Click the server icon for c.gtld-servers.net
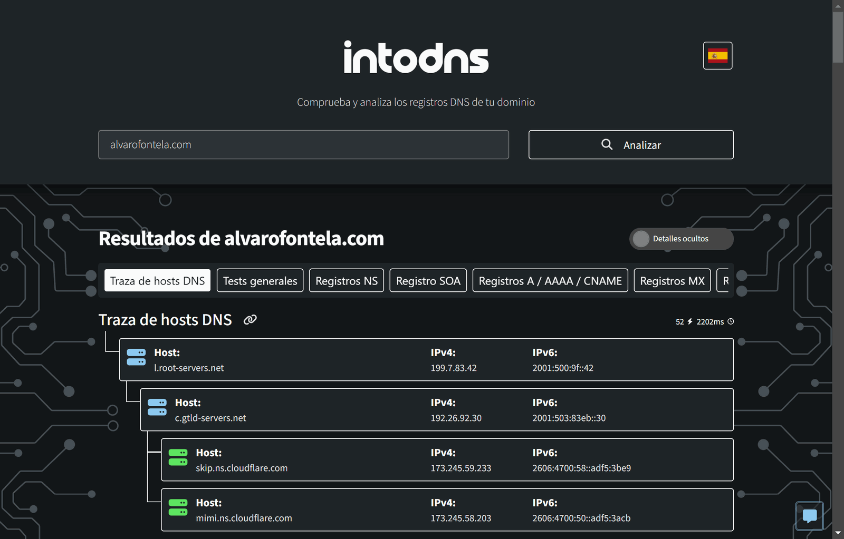 [x=157, y=407]
